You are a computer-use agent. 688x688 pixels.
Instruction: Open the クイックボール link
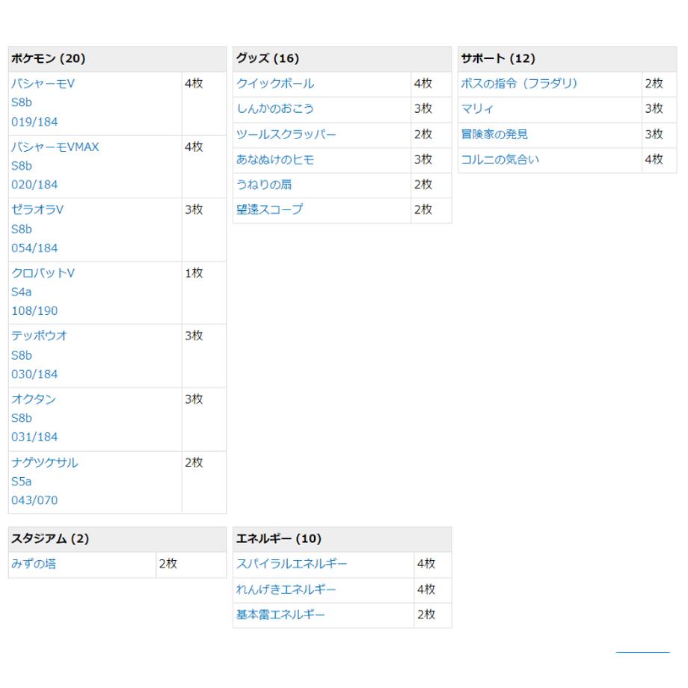point(275,83)
